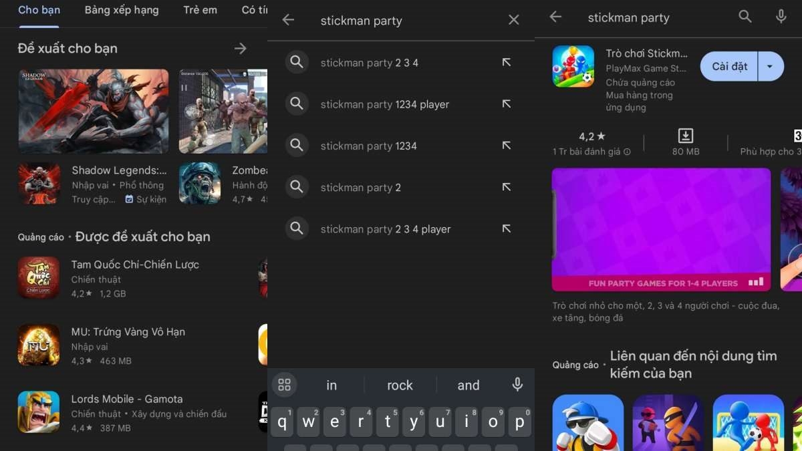Tap the t key
Image resolution: width=802 pixels, height=451 pixels.
[x=388, y=422]
